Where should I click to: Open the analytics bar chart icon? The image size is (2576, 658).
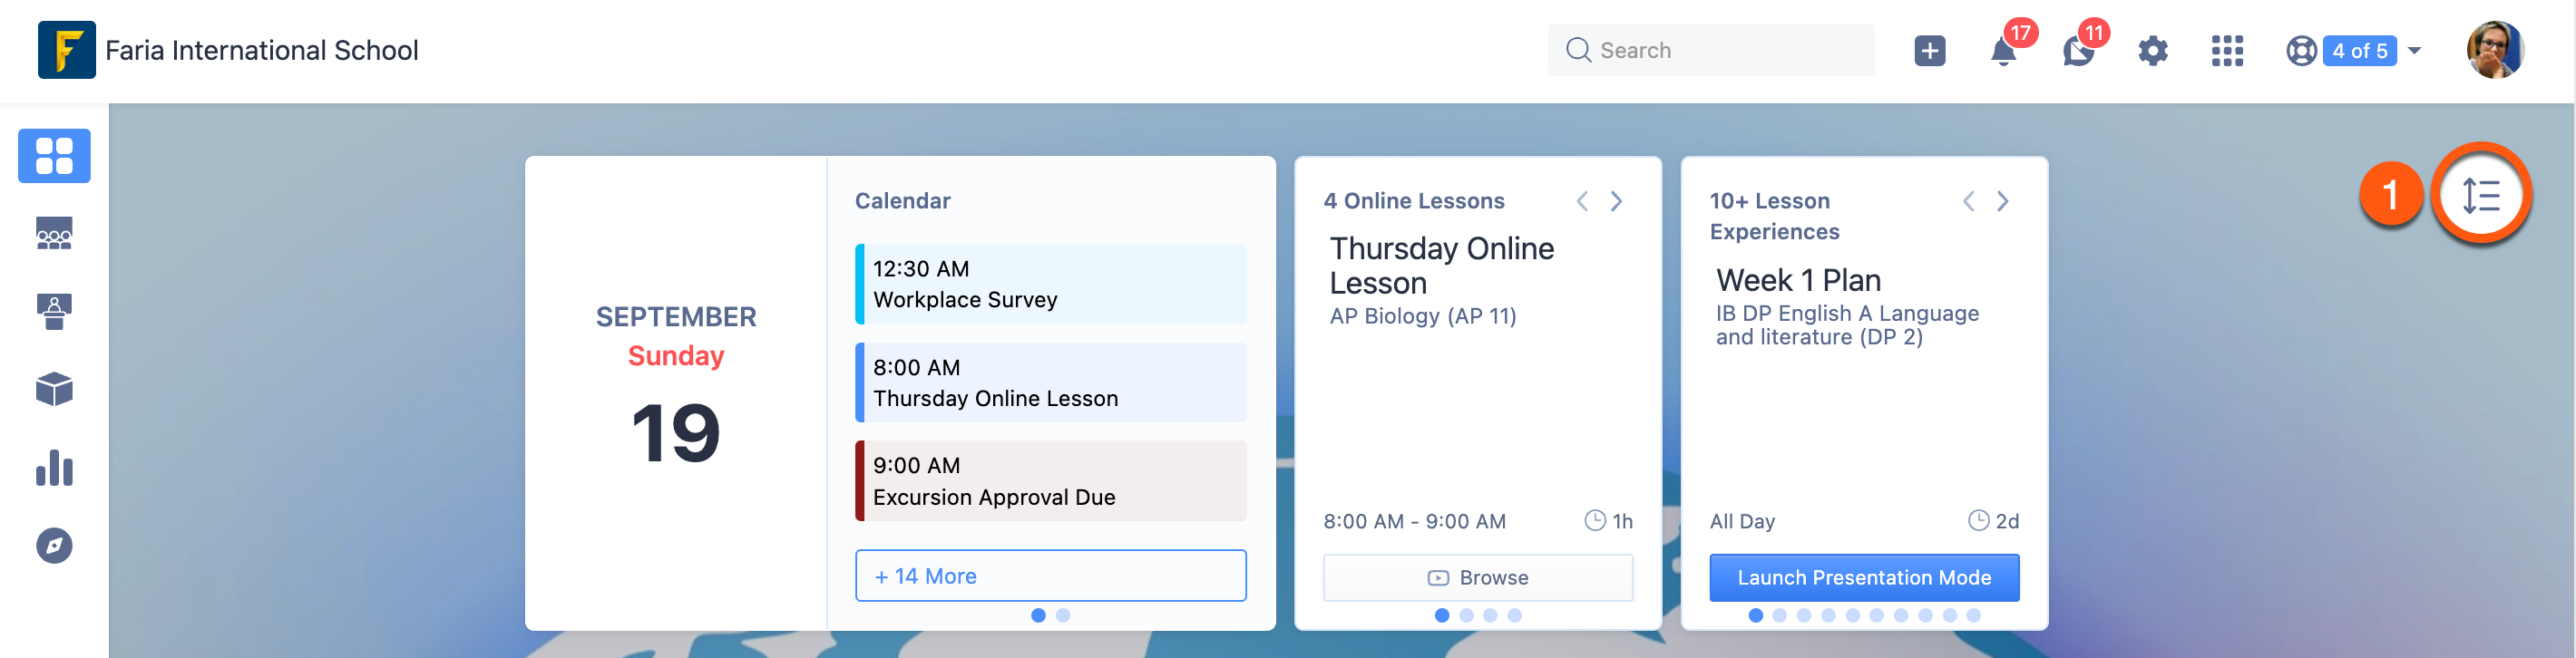click(x=54, y=468)
